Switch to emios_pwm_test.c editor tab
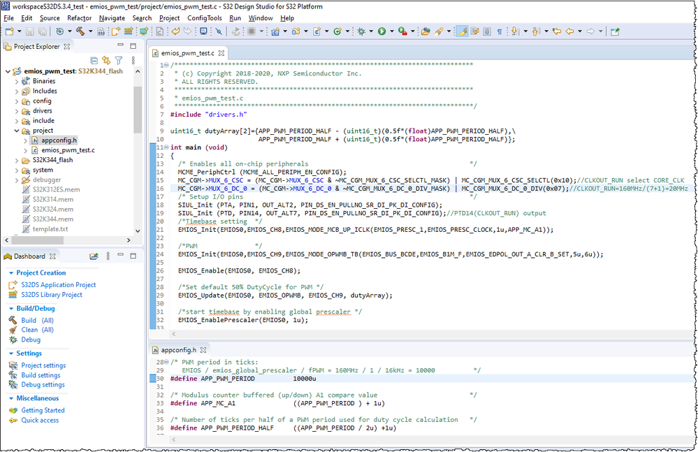698x452 pixels. click(187, 53)
